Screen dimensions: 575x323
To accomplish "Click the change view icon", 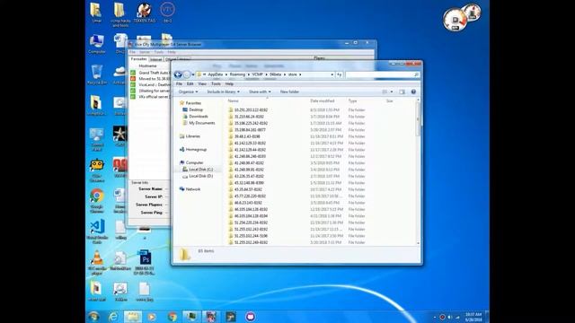I will coord(385,92).
